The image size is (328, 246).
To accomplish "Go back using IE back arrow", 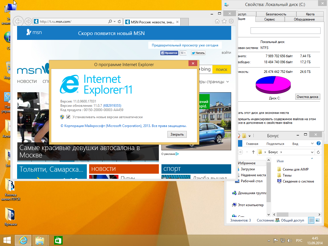I will (18, 21).
